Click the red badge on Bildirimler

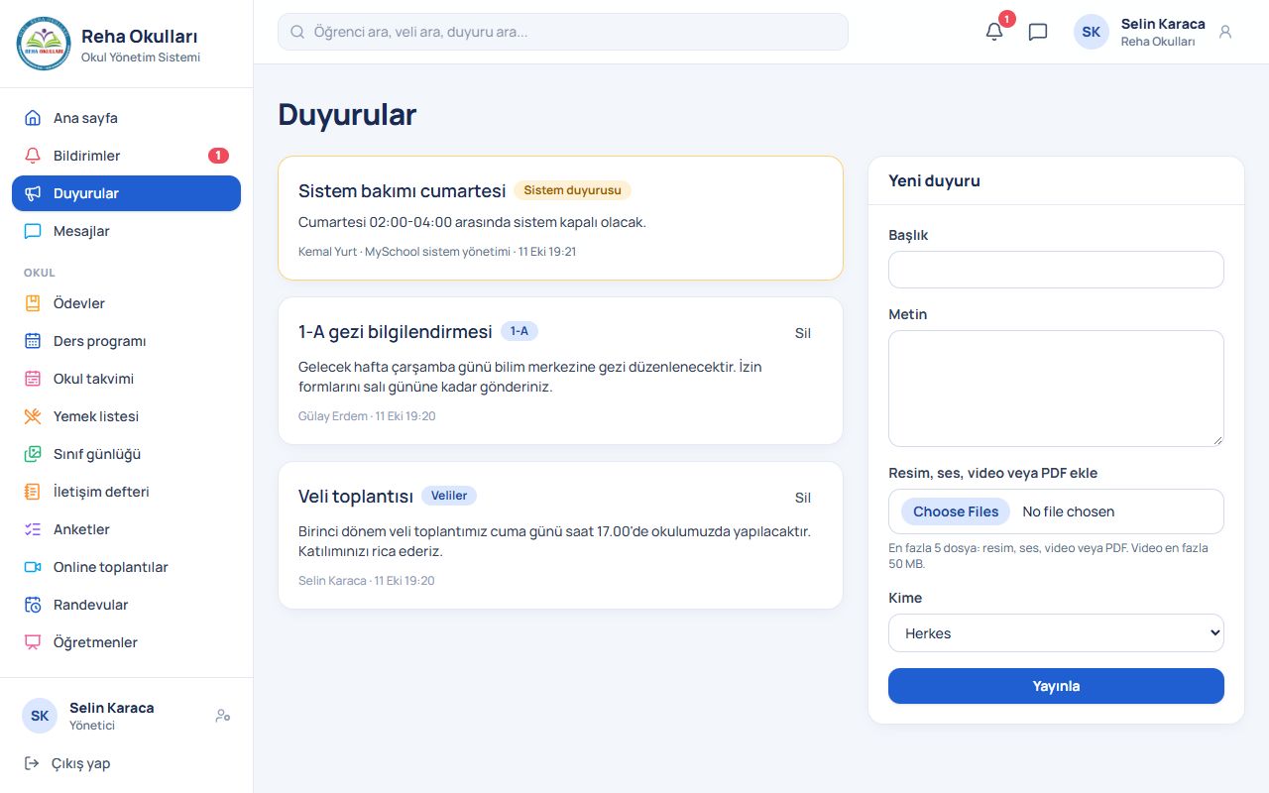(x=218, y=156)
